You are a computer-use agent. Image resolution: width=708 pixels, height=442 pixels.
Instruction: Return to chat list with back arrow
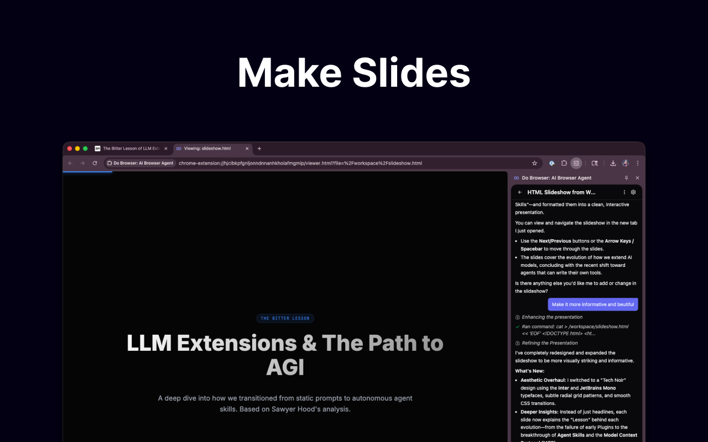(x=519, y=192)
